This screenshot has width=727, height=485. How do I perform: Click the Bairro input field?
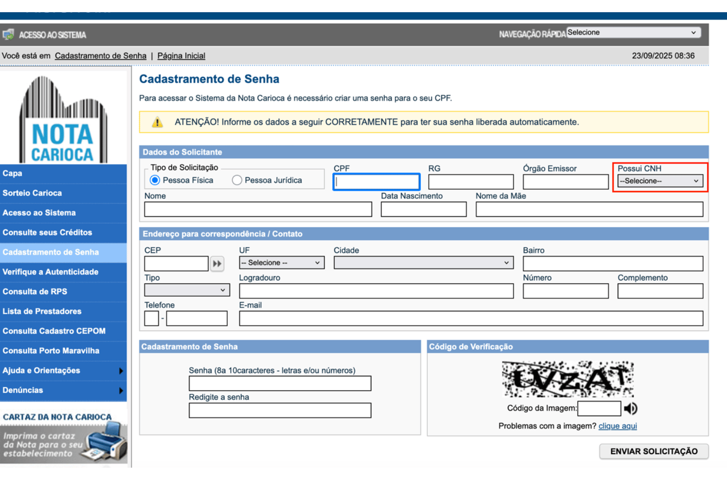point(613,263)
